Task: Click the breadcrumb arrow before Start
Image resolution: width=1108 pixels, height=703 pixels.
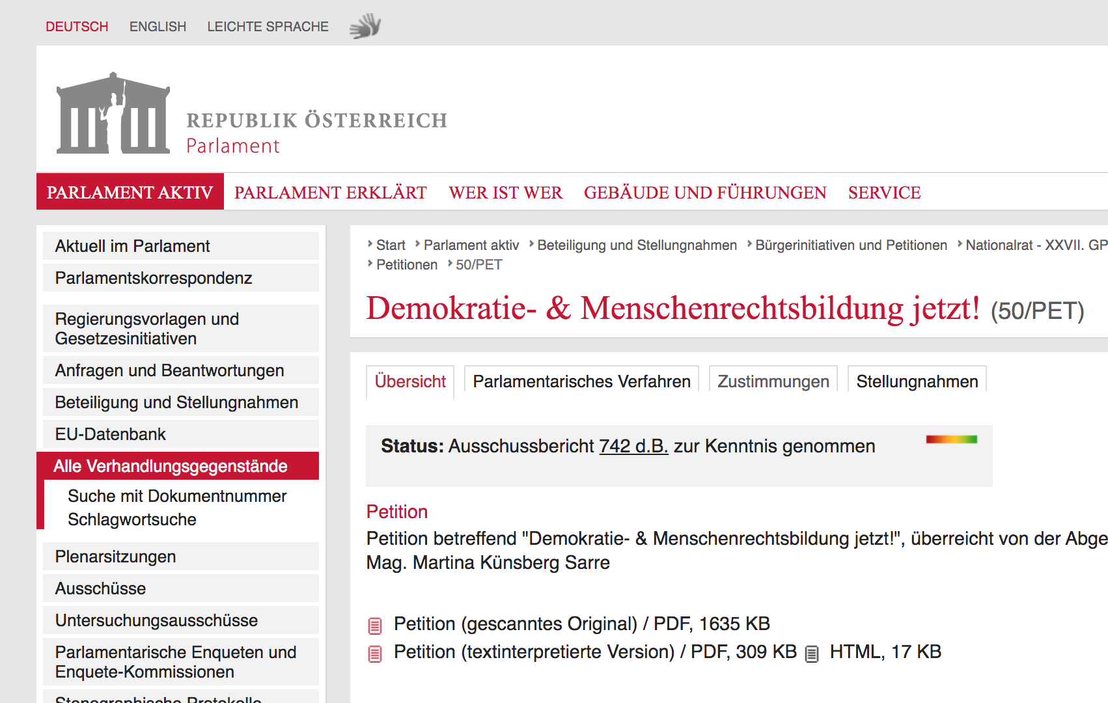Action: click(370, 244)
